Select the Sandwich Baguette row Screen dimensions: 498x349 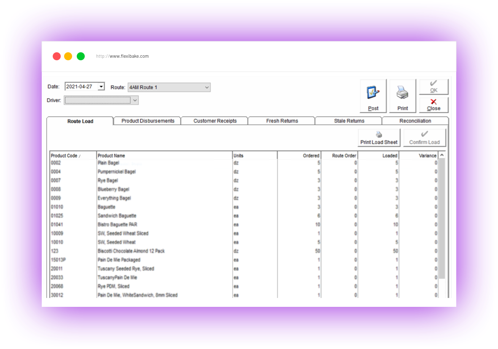[244, 216]
